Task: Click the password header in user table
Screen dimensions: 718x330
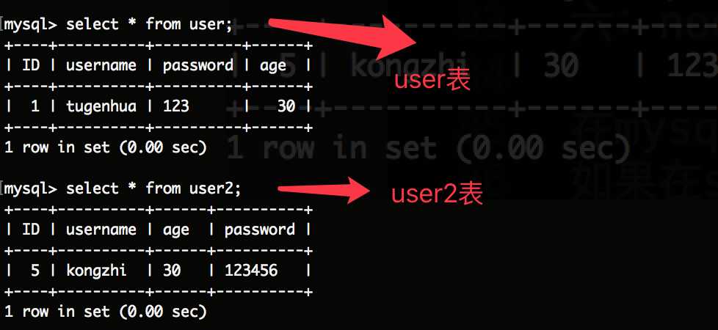Action: (x=197, y=65)
